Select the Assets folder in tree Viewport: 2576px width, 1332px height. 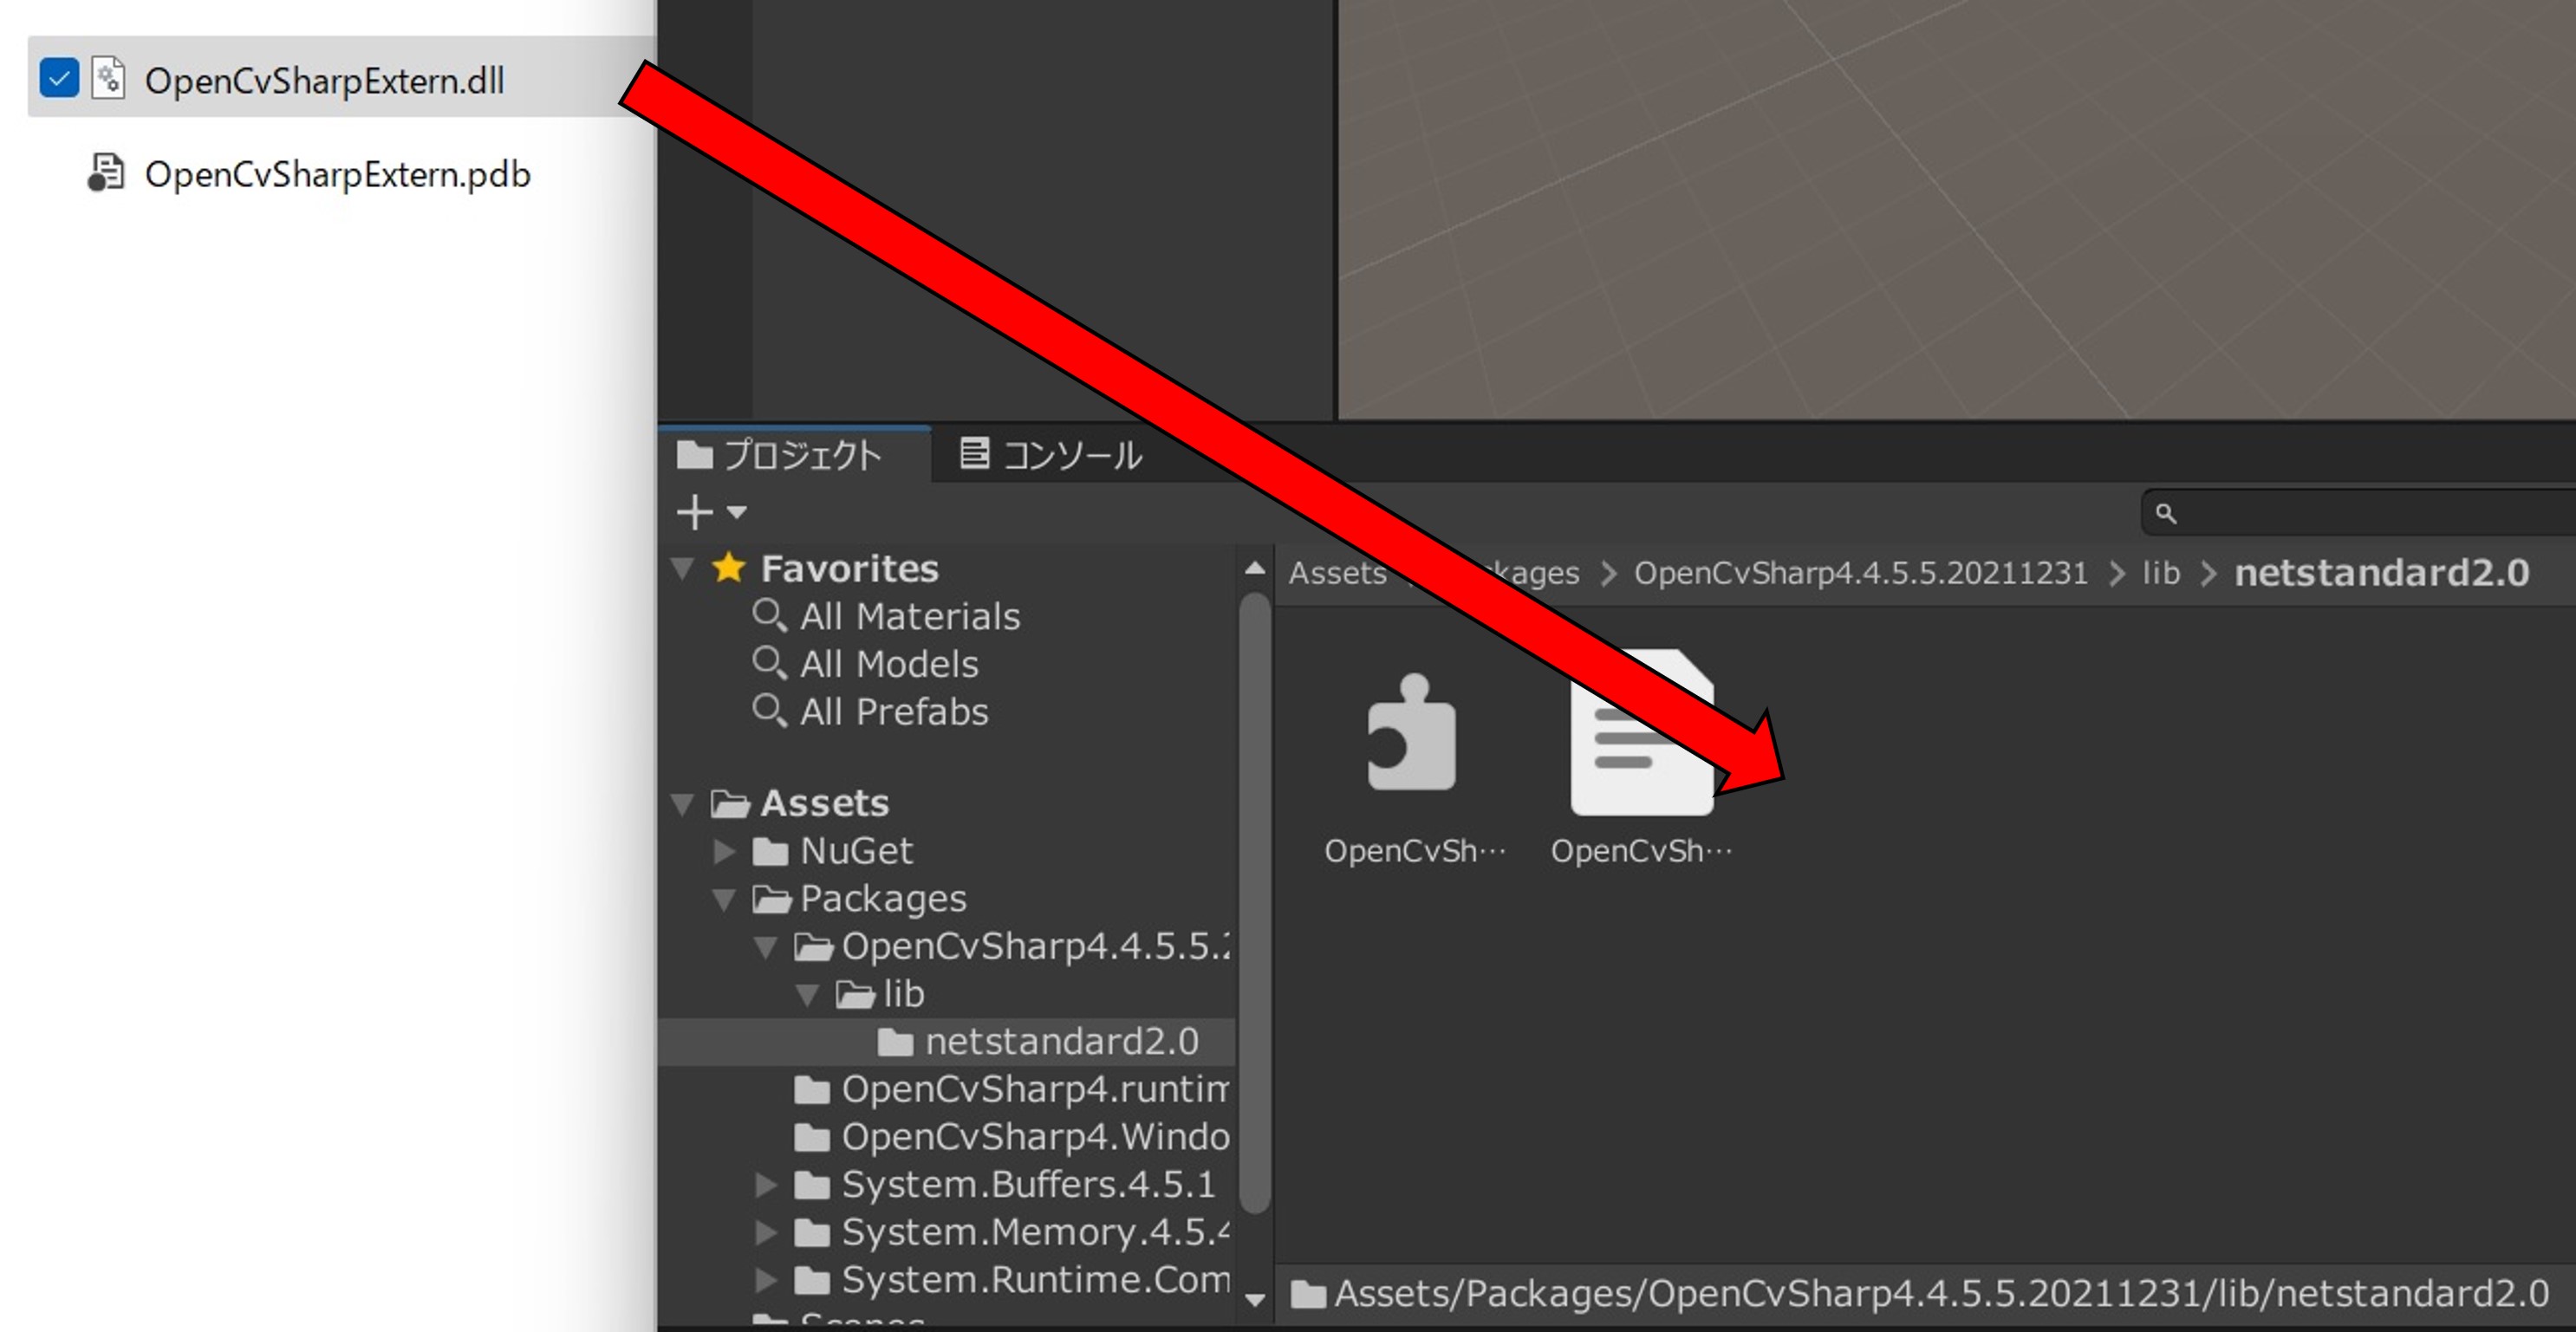tap(824, 803)
